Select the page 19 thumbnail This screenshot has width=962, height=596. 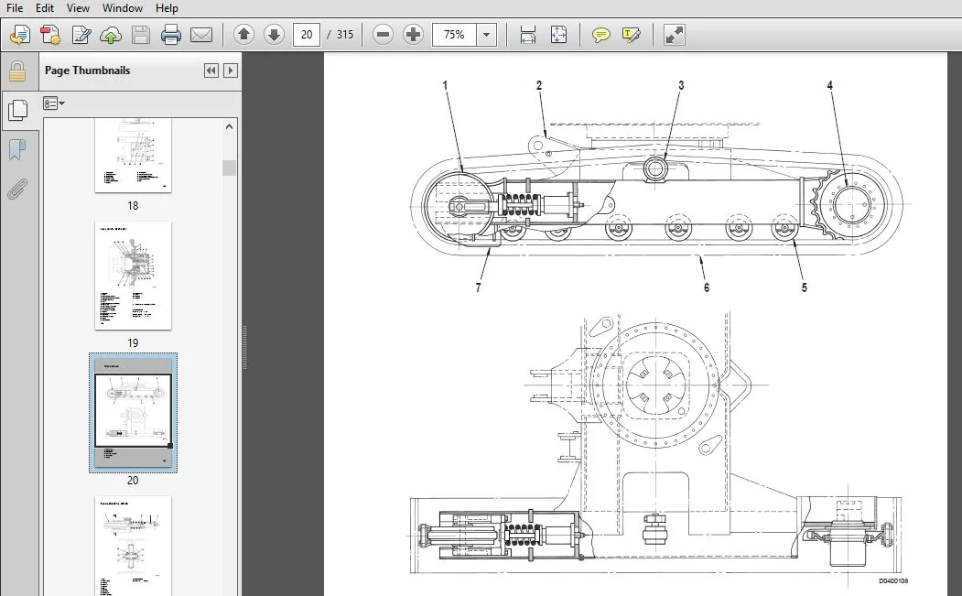133,276
